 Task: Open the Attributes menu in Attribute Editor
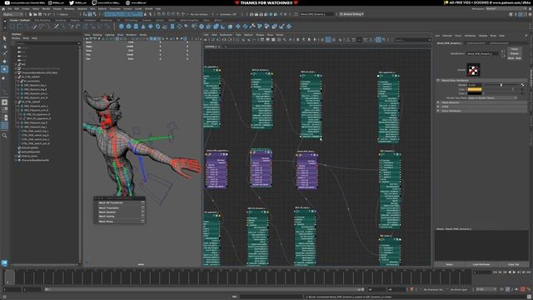470,35
